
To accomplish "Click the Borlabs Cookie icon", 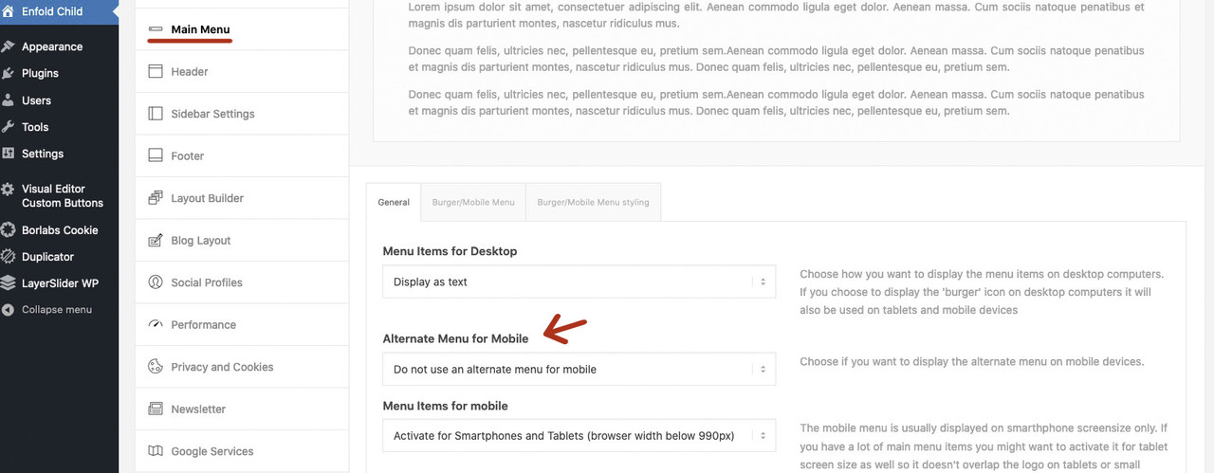I will [9, 230].
